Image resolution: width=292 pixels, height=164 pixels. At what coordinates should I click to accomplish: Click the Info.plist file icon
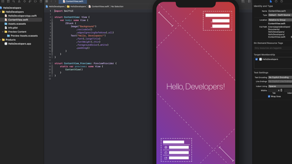6,27
